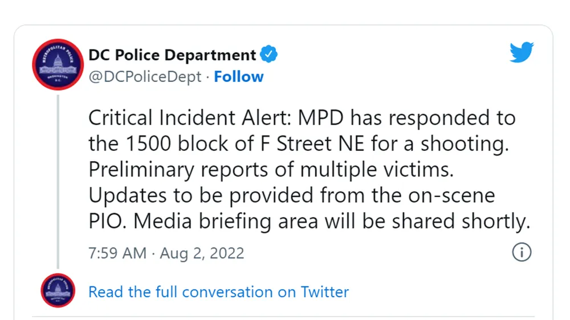
Task: Click the 7:59 AM timestamp
Action: click(117, 253)
